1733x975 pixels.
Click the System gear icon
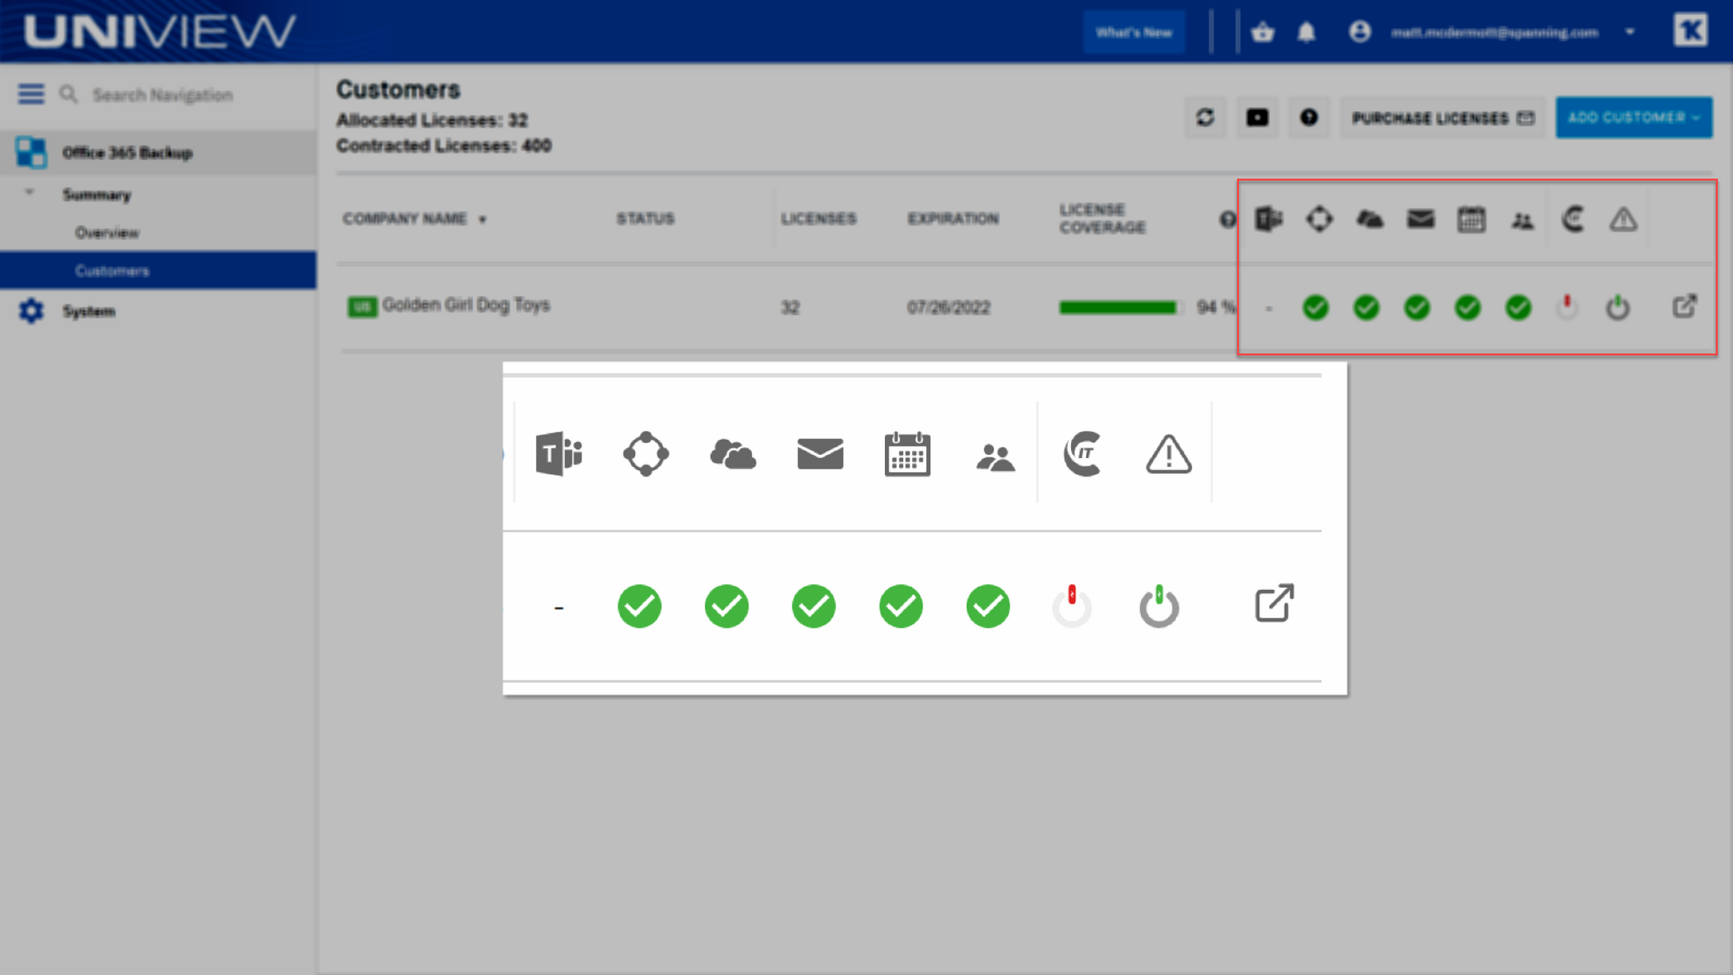[x=31, y=311]
